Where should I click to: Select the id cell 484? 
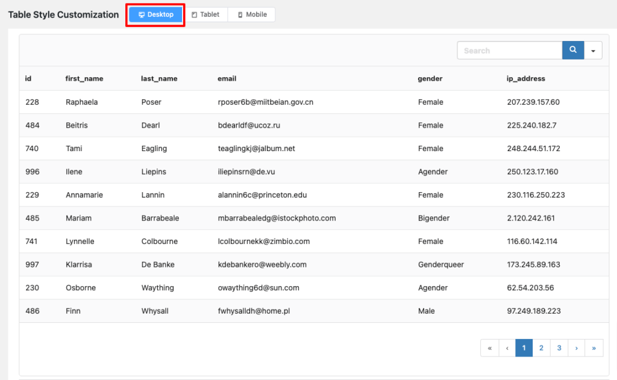tap(33, 125)
